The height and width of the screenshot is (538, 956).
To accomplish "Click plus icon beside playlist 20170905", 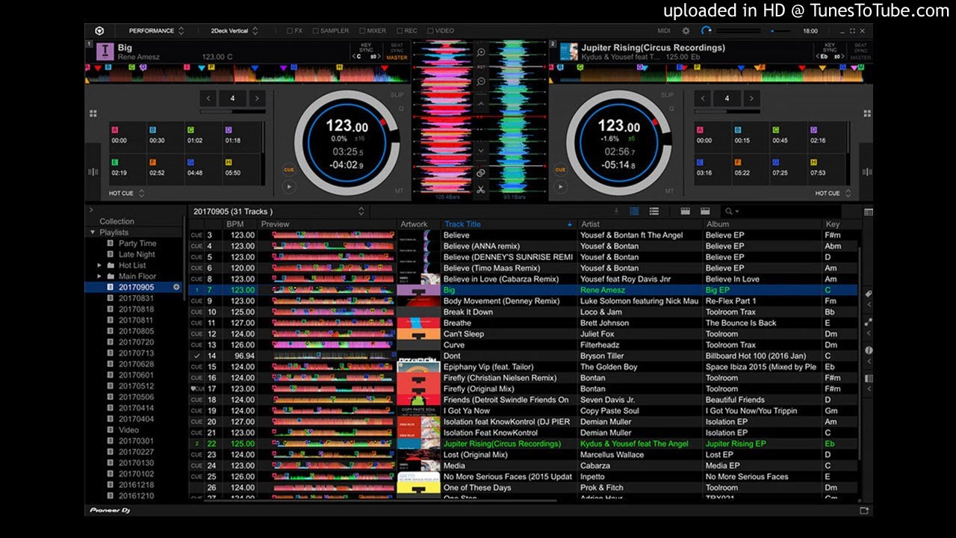I will click(177, 287).
